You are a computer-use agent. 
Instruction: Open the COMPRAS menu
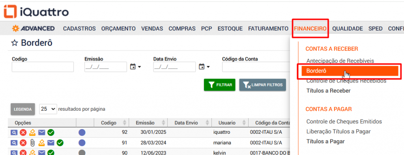(182, 28)
